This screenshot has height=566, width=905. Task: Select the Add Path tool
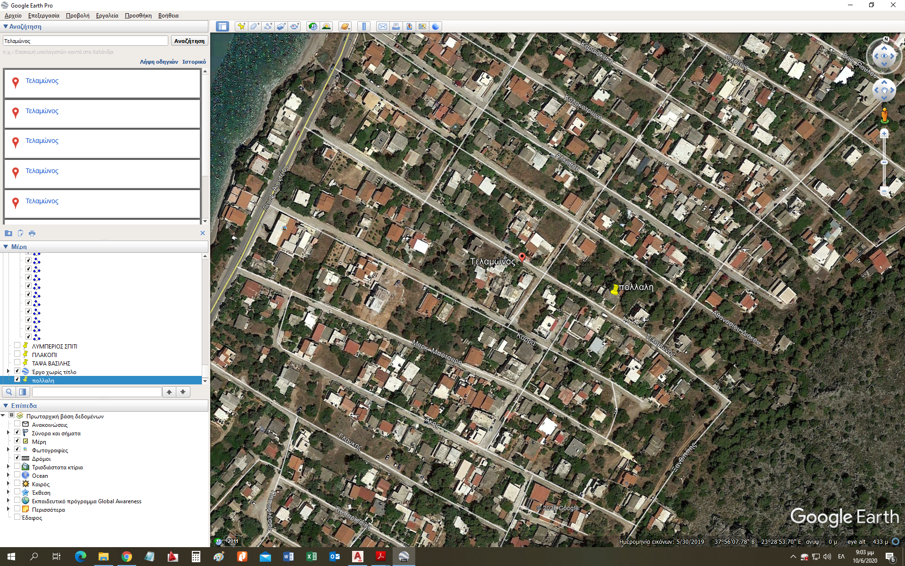(268, 26)
